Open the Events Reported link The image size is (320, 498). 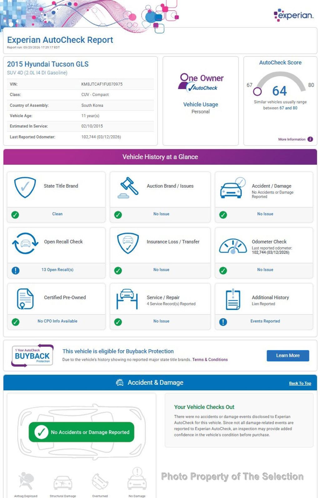[x=265, y=321]
